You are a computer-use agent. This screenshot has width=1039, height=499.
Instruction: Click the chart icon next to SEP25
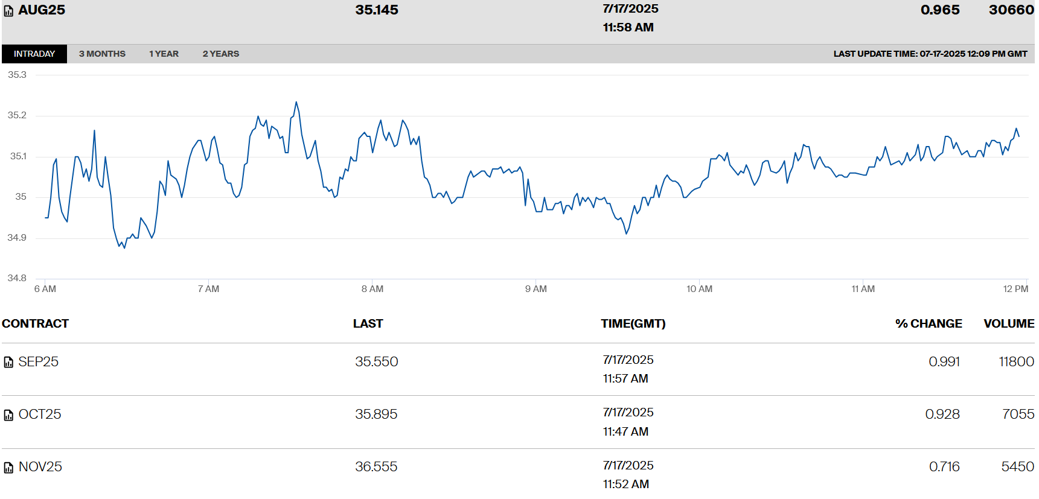[x=8, y=362]
